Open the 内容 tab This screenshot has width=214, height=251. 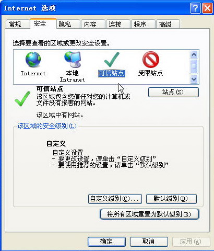click(x=93, y=24)
